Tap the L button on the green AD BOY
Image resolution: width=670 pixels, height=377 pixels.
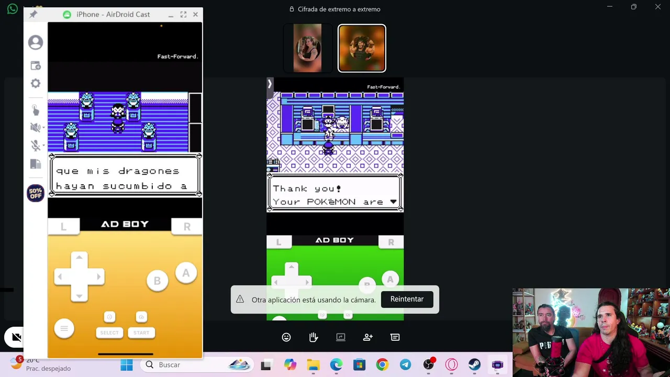(278, 242)
